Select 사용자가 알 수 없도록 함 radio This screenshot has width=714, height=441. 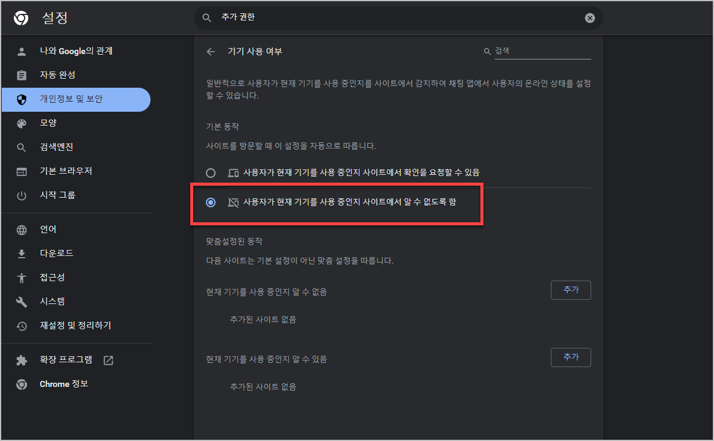pos(211,202)
